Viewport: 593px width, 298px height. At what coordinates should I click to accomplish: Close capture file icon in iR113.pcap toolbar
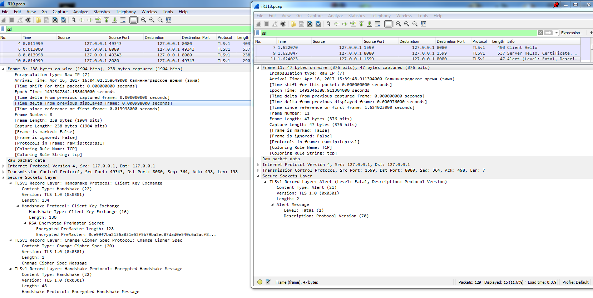click(310, 24)
